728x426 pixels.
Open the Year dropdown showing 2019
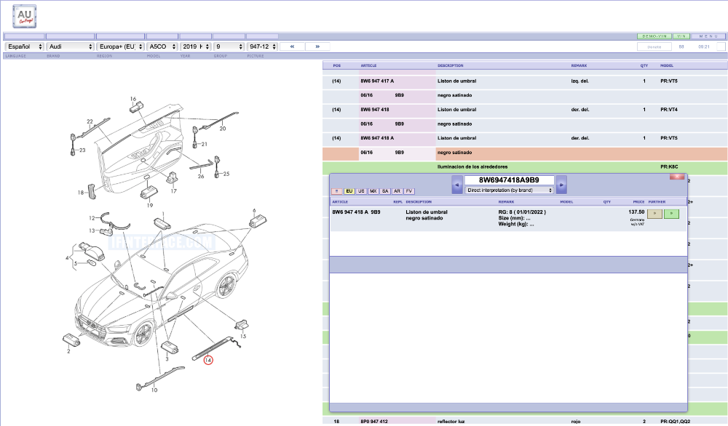tap(195, 47)
